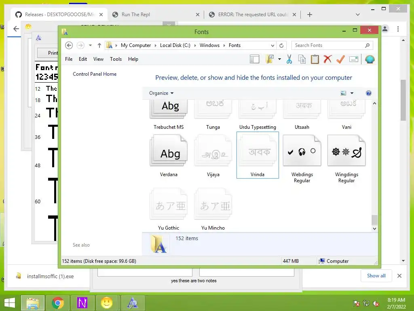Image resolution: width=414 pixels, height=311 pixels.
Task: Go up one folder level
Action: click(99, 45)
